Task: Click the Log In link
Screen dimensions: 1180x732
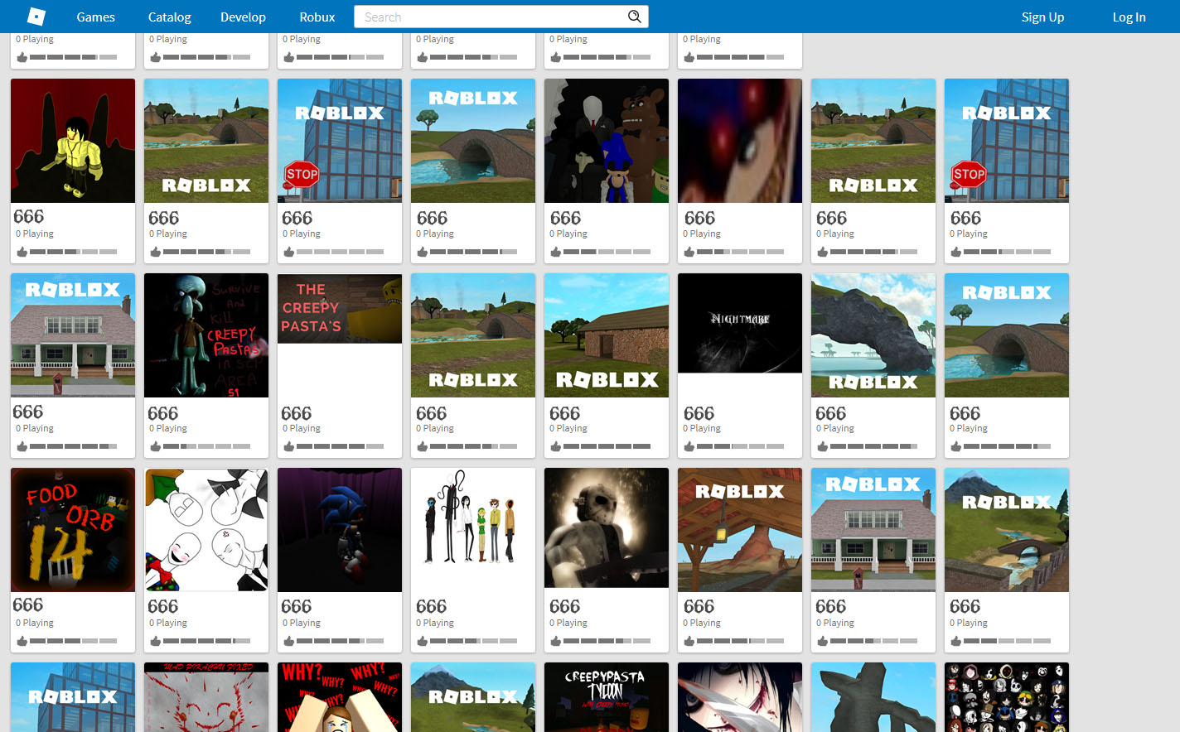Action: click(x=1129, y=17)
